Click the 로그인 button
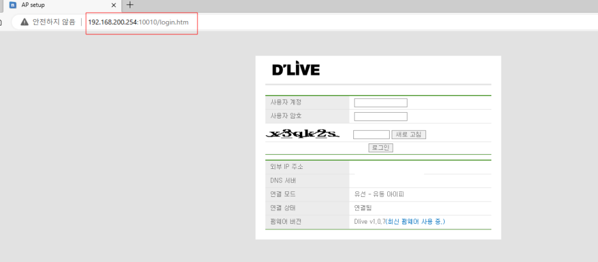 tap(381, 148)
